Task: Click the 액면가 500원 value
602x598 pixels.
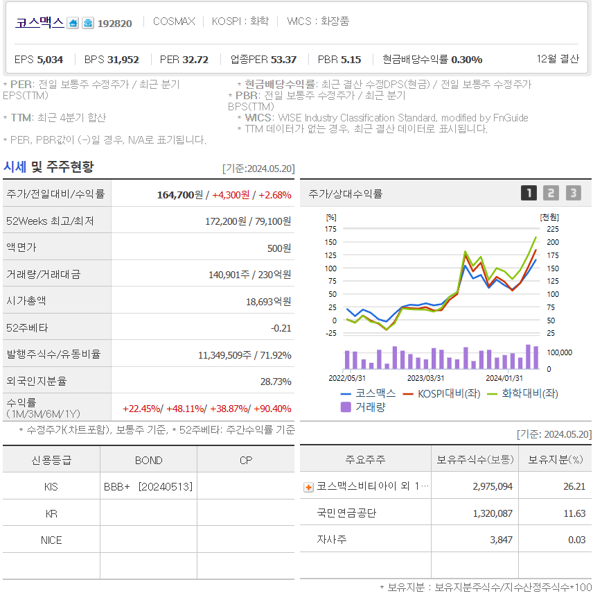Action: [x=279, y=248]
